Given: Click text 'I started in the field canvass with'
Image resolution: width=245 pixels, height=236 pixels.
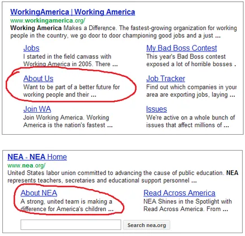Looking at the screenshot, I should coord(67,57).
